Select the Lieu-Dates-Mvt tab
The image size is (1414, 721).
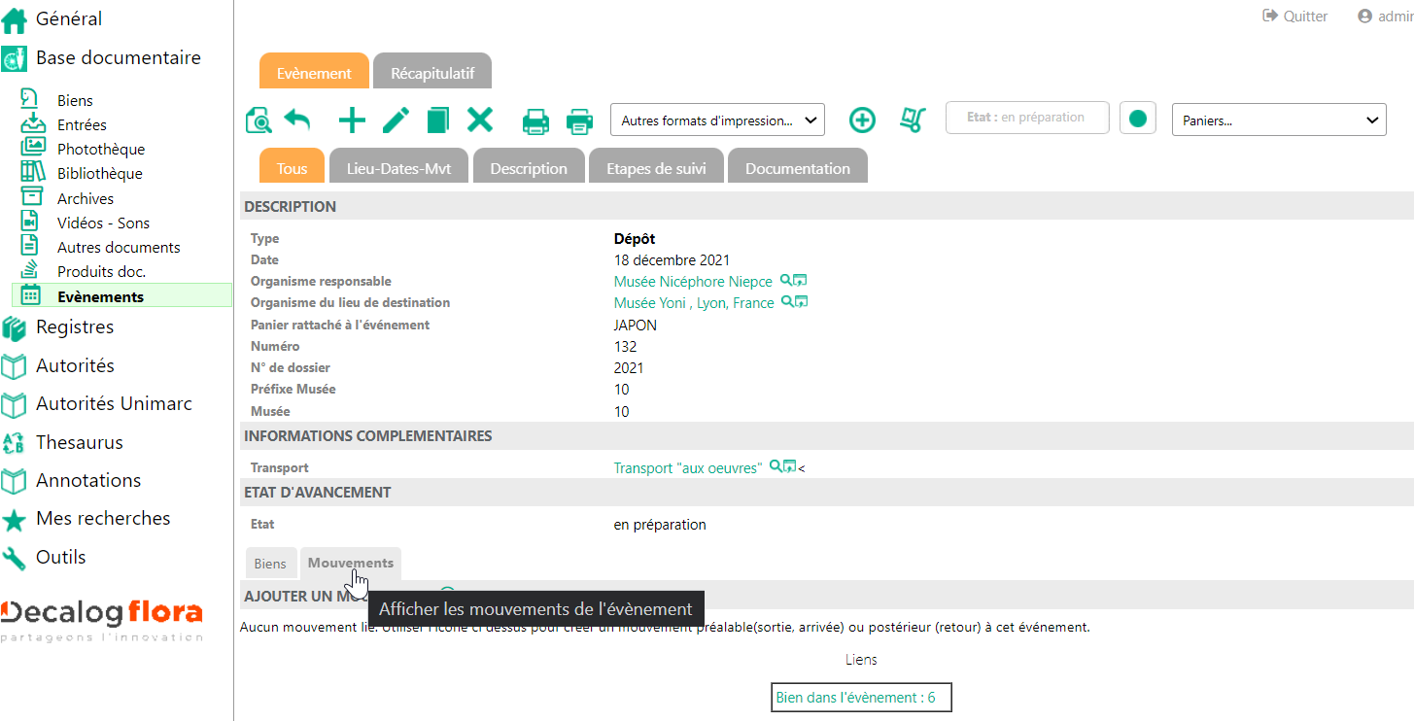398,167
